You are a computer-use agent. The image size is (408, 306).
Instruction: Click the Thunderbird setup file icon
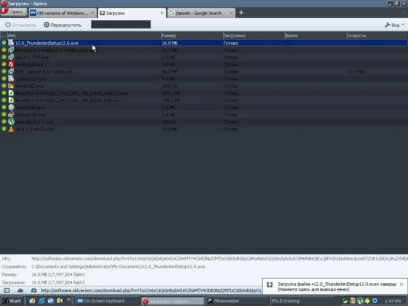(x=11, y=43)
